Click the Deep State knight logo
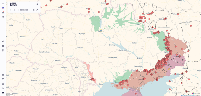The height and width of the screenshot is (96, 201). (x=13, y=4)
